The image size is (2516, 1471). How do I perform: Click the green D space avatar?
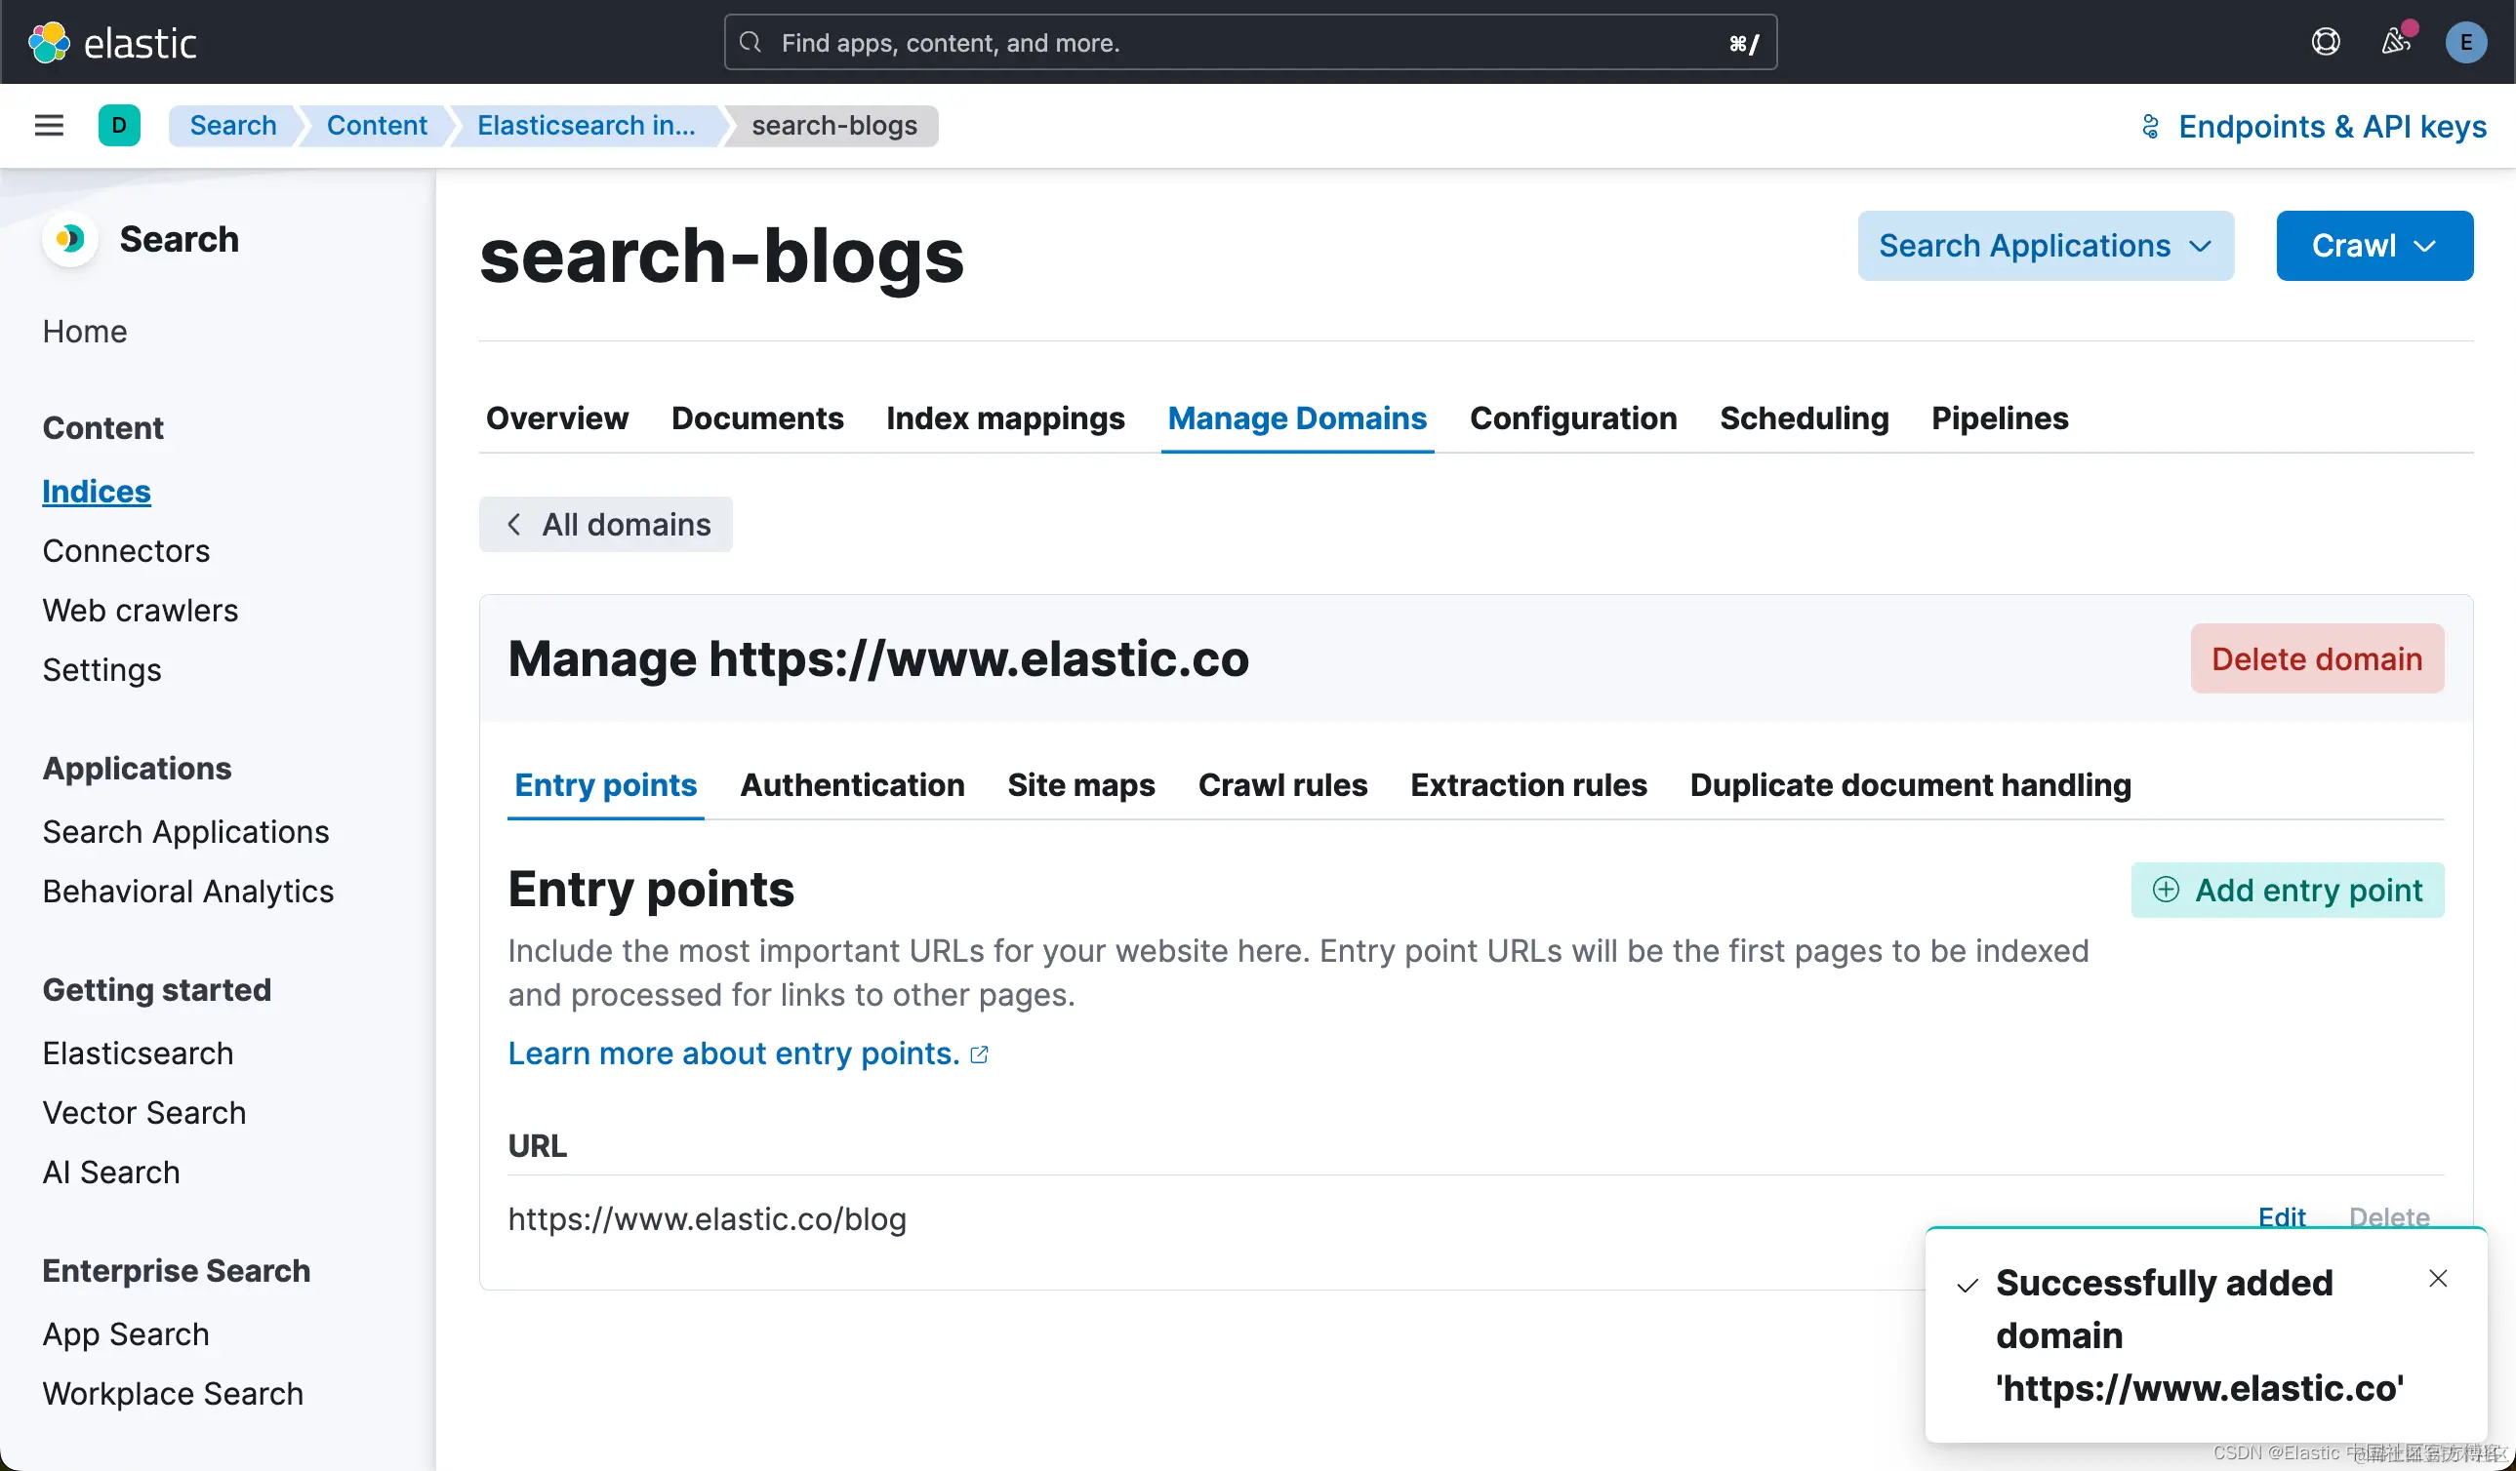click(x=119, y=126)
